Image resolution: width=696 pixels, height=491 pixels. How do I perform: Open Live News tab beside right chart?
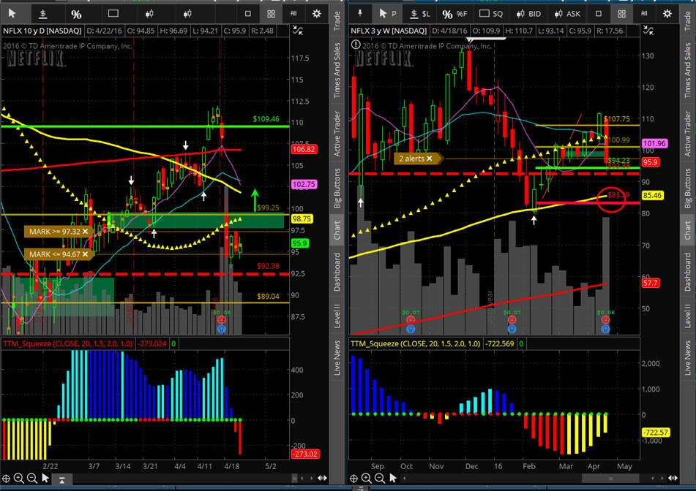coord(688,357)
